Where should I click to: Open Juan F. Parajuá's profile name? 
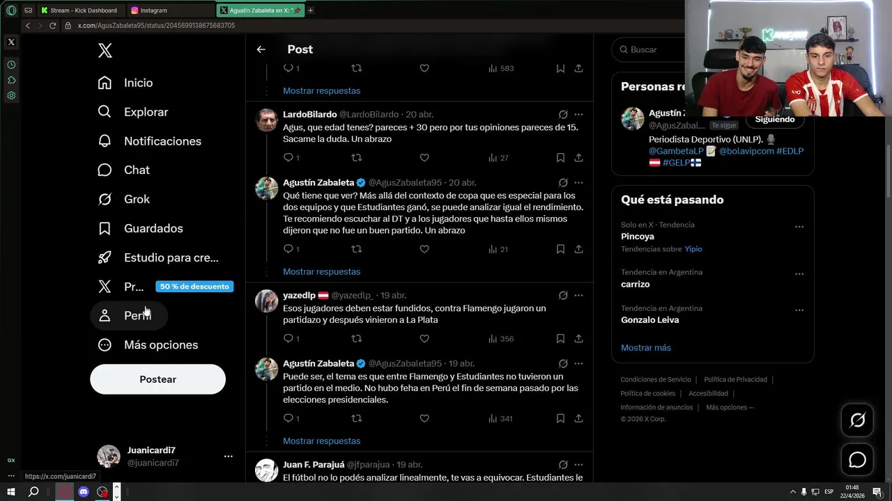click(x=314, y=464)
